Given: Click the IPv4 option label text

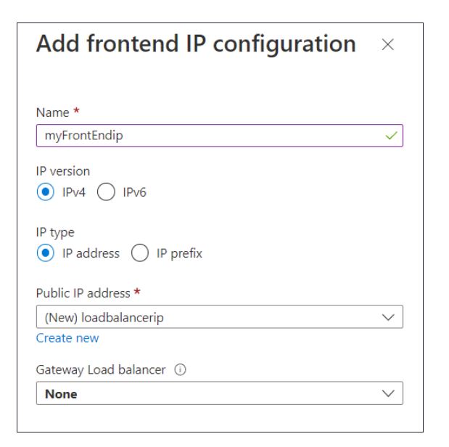Looking at the screenshot, I should [74, 192].
